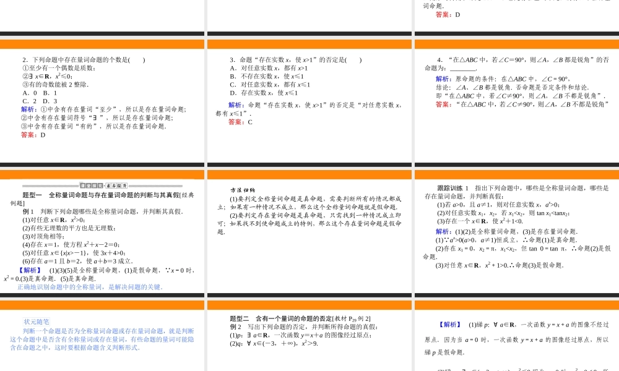This screenshot has height=371, width=619.
Task: Click the line '结论：∠A、∠B都是锐角'
Action: pyautogui.click(x=513, y=88)
